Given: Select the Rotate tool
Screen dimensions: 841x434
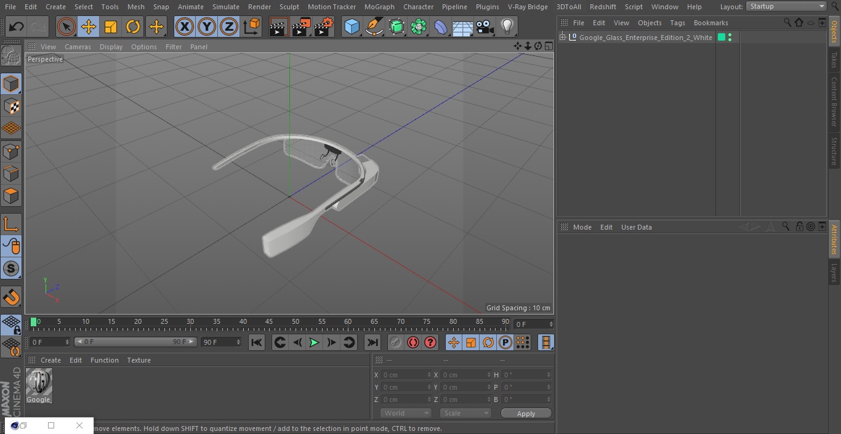Looking at the screenshot, I should tap(133, 26).
